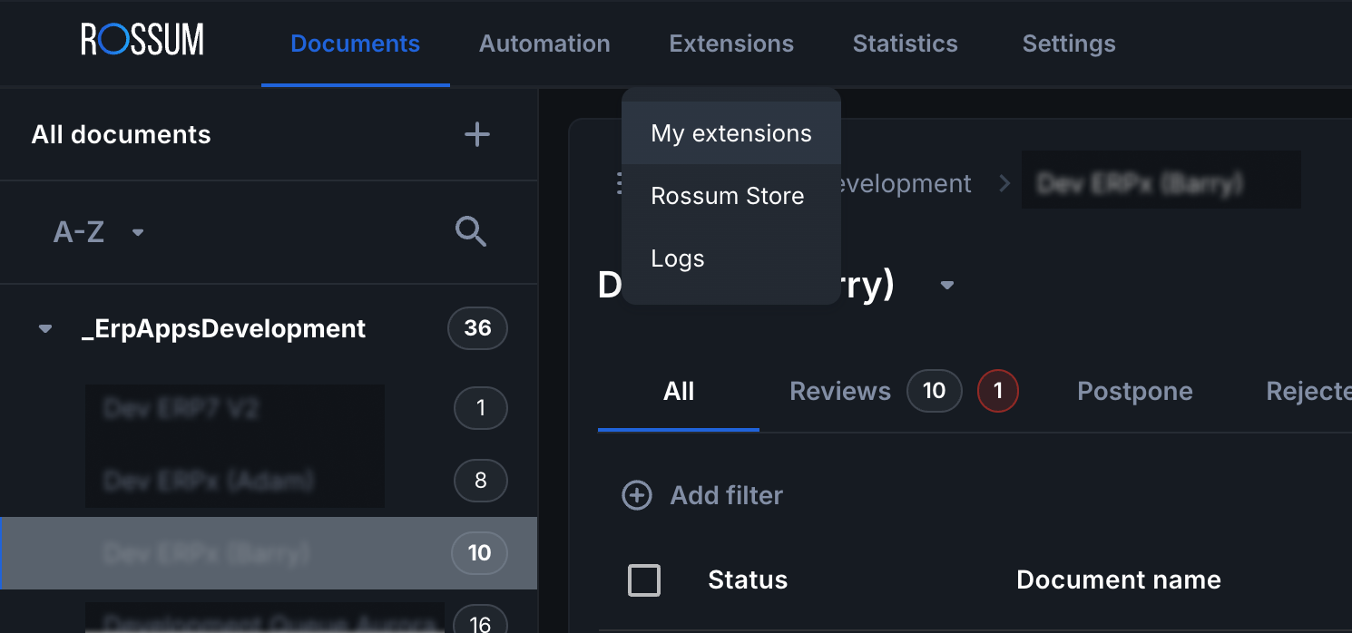Tick the select-all checkbox beside Status
The image size is (1352, 633).
point(644,580)
